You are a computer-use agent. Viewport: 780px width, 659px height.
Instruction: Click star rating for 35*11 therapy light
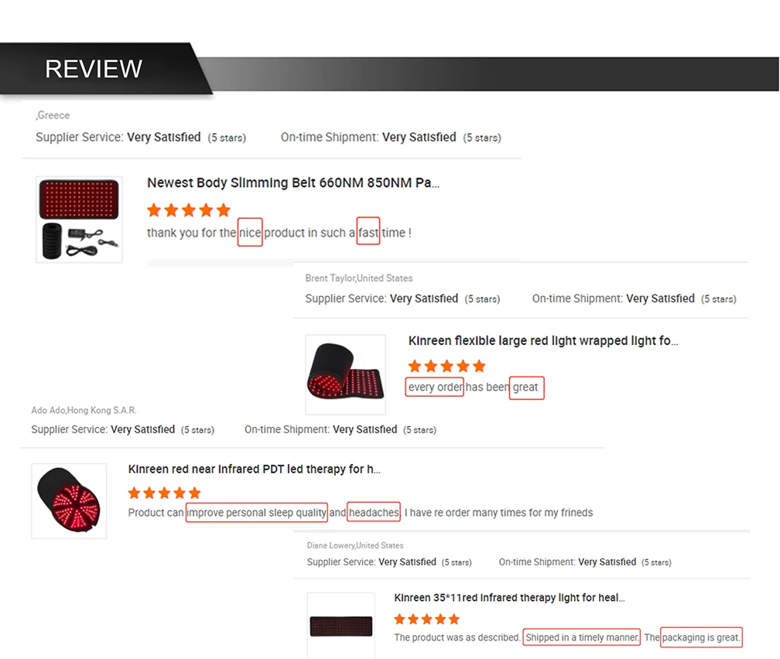[426, 620]
